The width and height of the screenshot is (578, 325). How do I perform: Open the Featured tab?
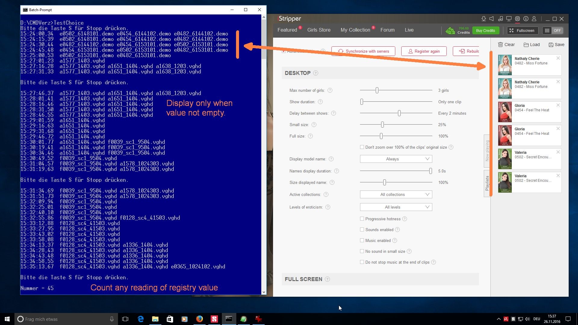click(287, 30)
